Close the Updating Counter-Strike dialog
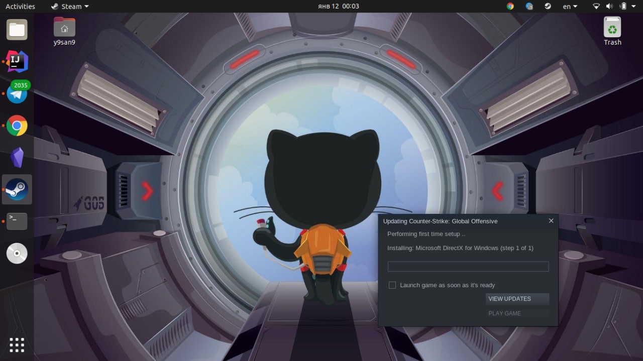Screen dimensions: 643x361 click(x=551, y=220)
